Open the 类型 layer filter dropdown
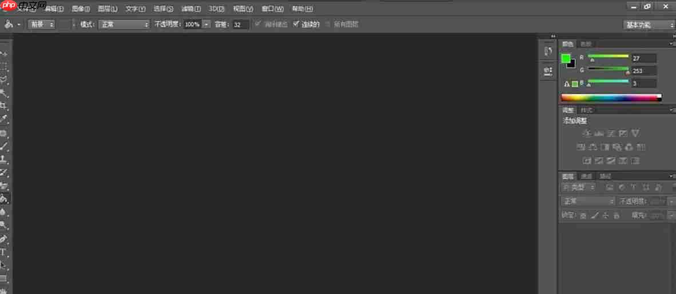The width and height of the screenshot is (676, 294). (578, 187)
